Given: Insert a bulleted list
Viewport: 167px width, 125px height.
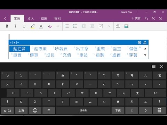Looking at the screenshot, I should click(67, 26).
